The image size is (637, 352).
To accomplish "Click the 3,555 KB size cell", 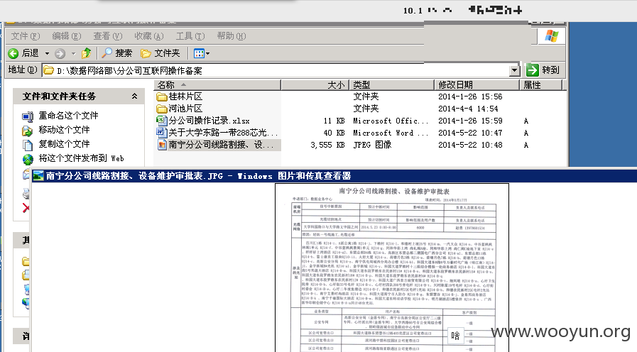I will (327, 145).
